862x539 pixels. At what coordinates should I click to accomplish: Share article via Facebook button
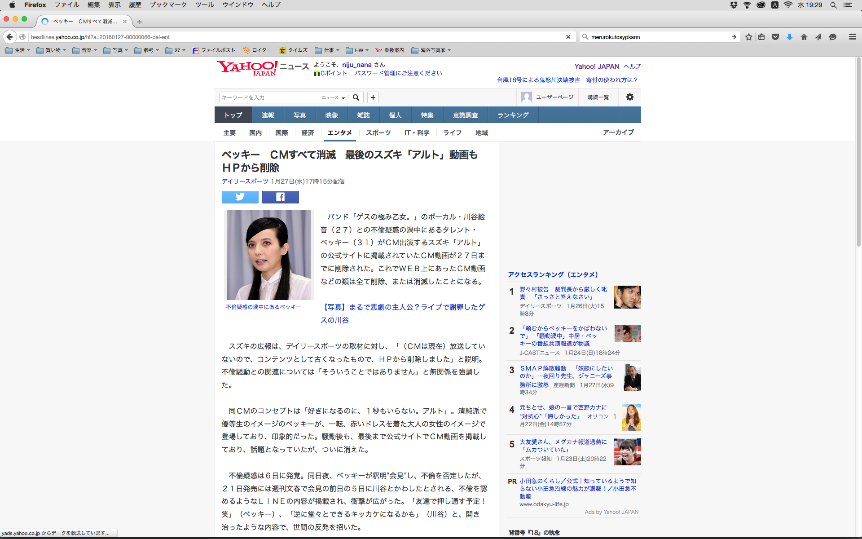[280, 197]
